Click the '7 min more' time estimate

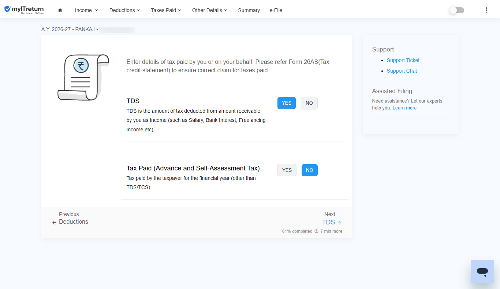point(331,231)
